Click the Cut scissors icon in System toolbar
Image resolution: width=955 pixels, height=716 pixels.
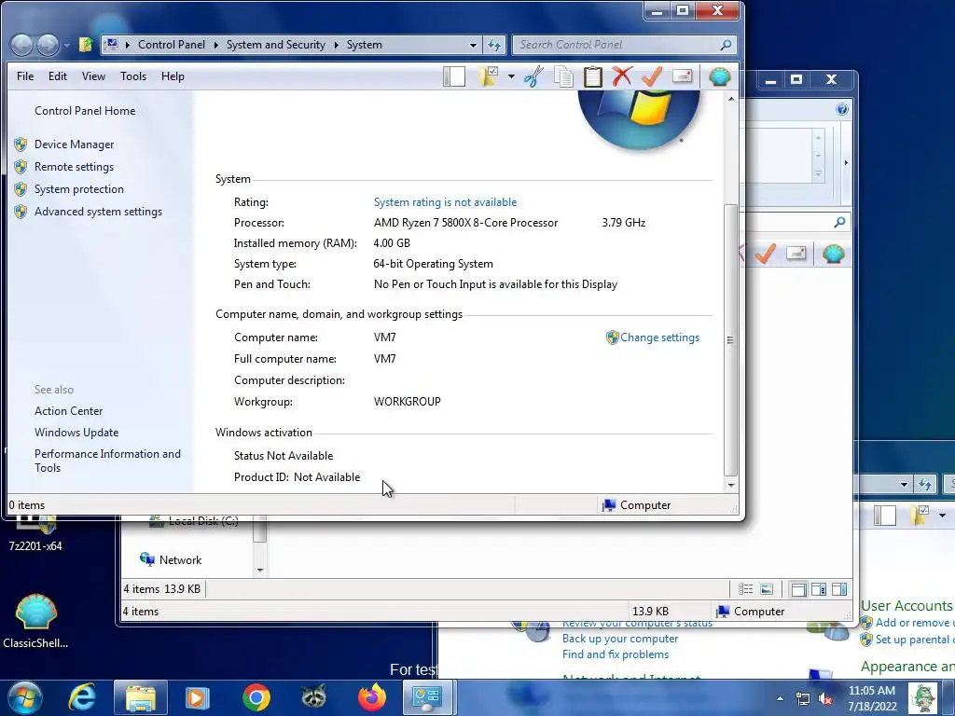click(x=533, y=76)
